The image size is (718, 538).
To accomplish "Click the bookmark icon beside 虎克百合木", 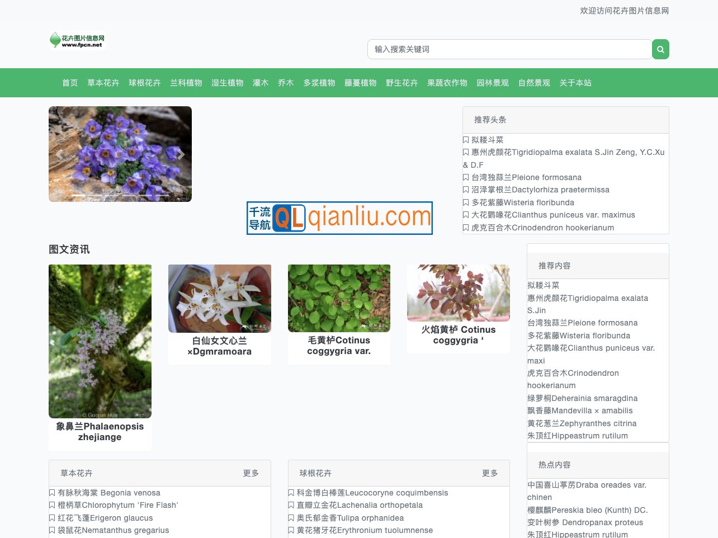I will click(x=465, y=228).
